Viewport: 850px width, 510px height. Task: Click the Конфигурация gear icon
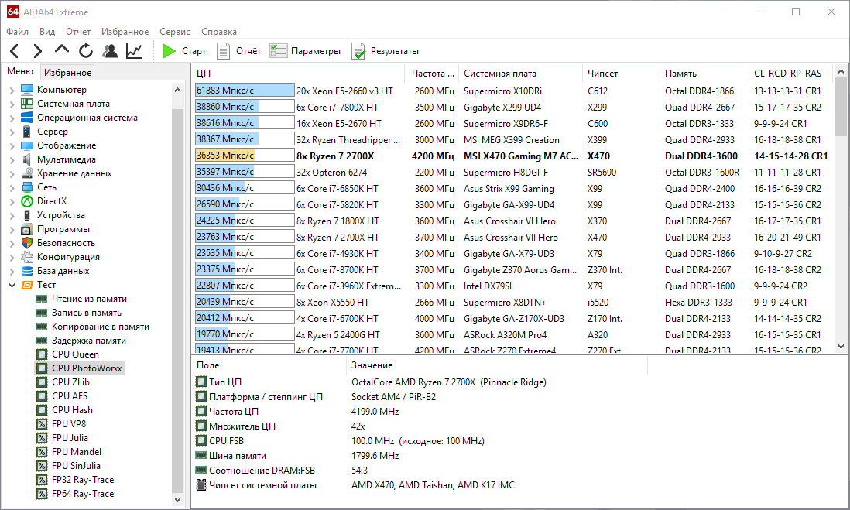point(27,257)
